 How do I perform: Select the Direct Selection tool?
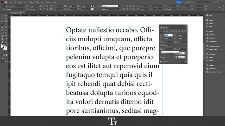[6, 16]
